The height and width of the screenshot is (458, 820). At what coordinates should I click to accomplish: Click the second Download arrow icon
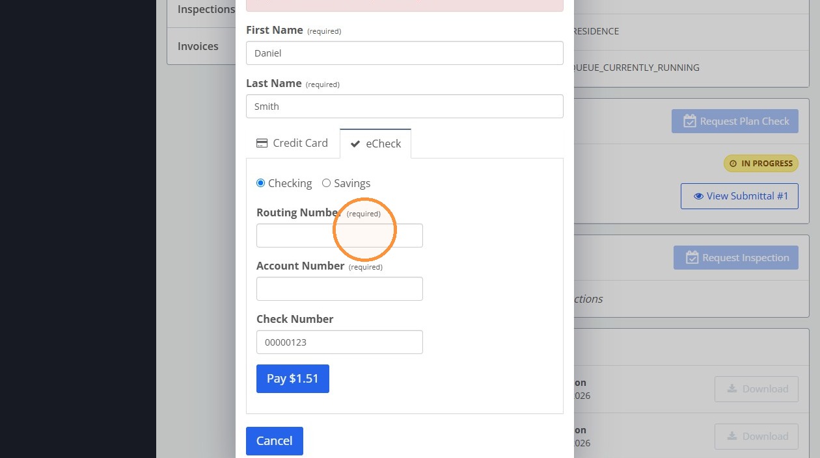click(732, 436)
